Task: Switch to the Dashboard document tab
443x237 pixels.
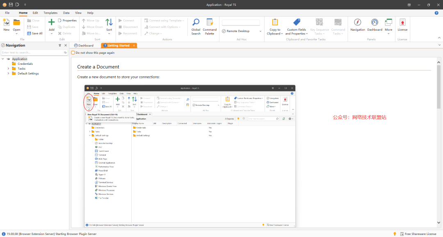Action: [84, 46]
